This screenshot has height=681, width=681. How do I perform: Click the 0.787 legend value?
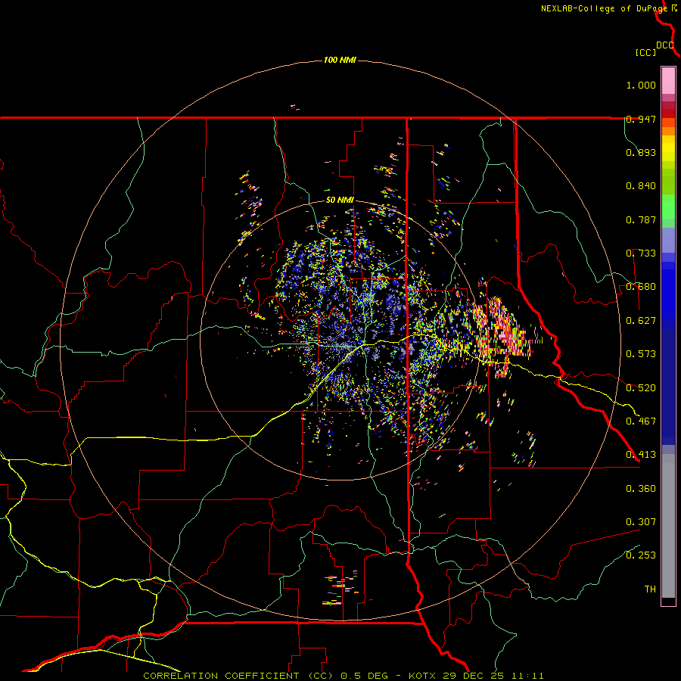641,219
